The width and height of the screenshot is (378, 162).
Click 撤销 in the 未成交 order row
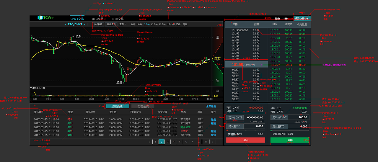(x=214, y=131)
